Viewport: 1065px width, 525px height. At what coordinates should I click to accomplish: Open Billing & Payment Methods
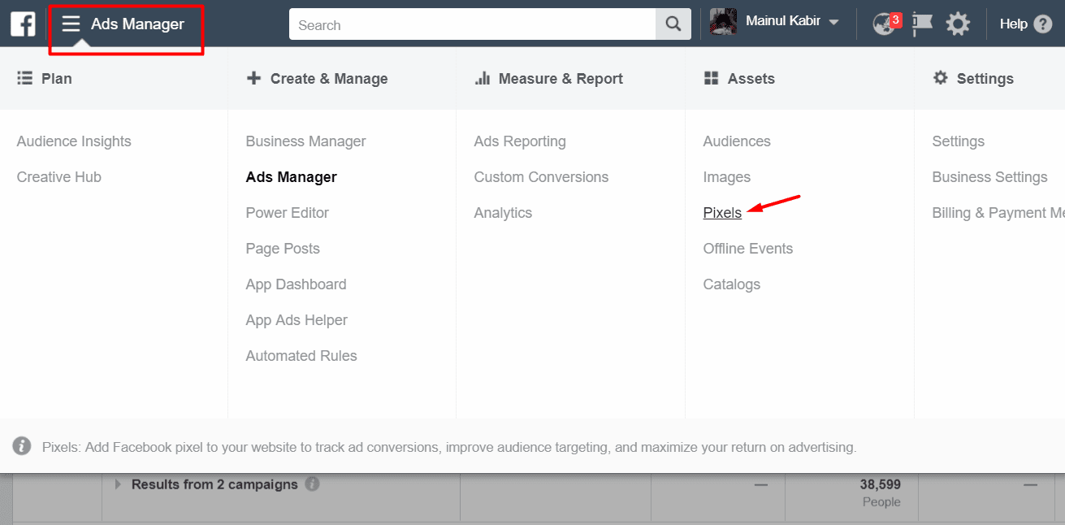998,213
